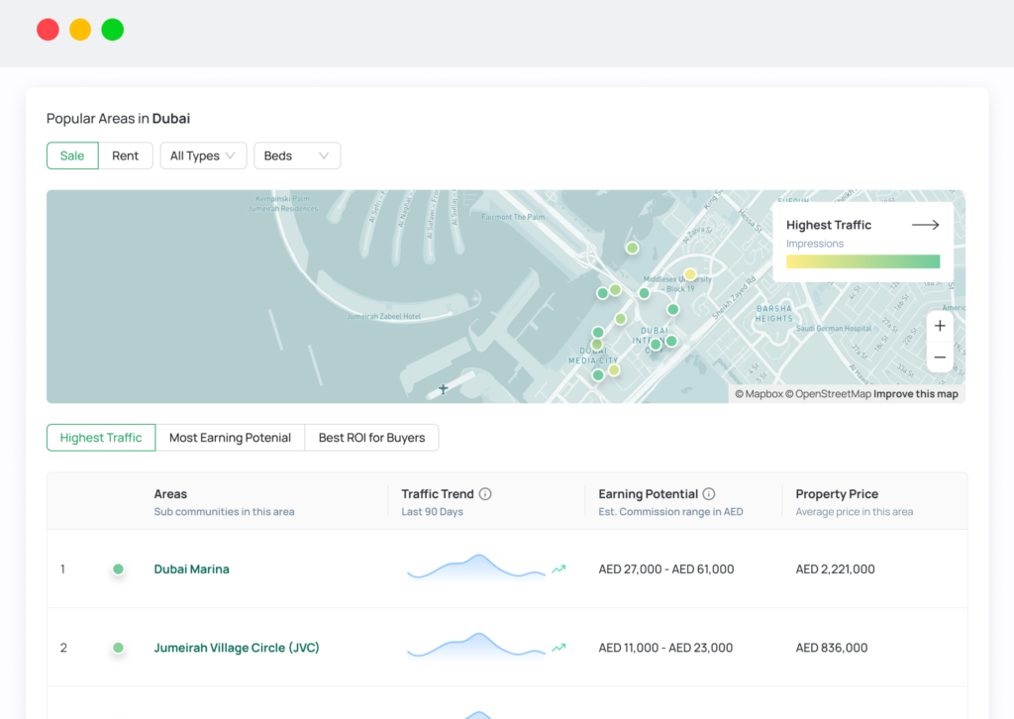Select the Highest Traffic tab
Viewport: 1014px width, 719px height.
(x=101, y=438)
